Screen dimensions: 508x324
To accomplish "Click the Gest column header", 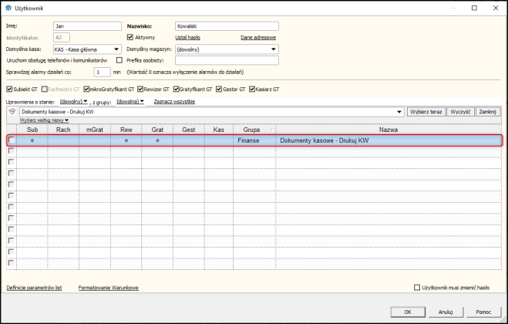I will (189, 130).
